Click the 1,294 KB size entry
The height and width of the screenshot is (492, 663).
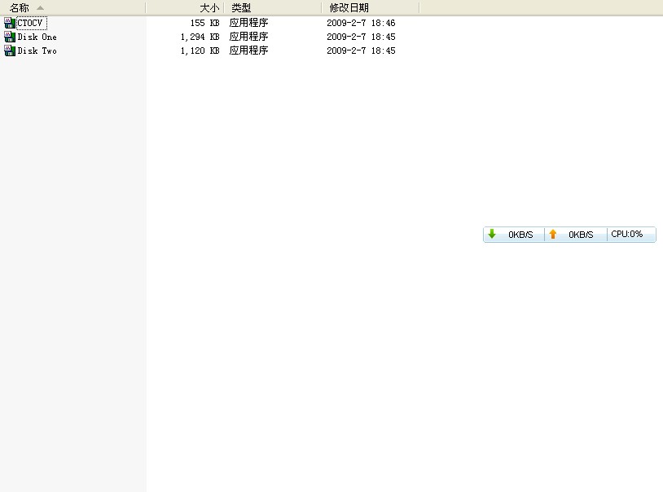click(x=200, y=37)
